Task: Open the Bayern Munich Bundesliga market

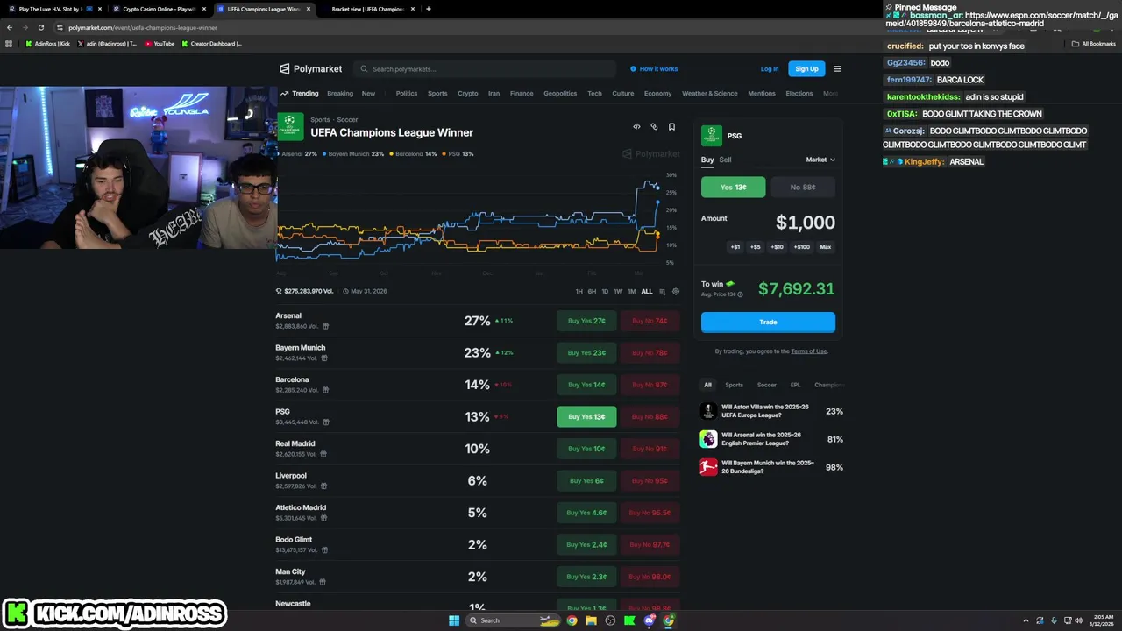Action: pyautogui.click(x=771, y=467)
